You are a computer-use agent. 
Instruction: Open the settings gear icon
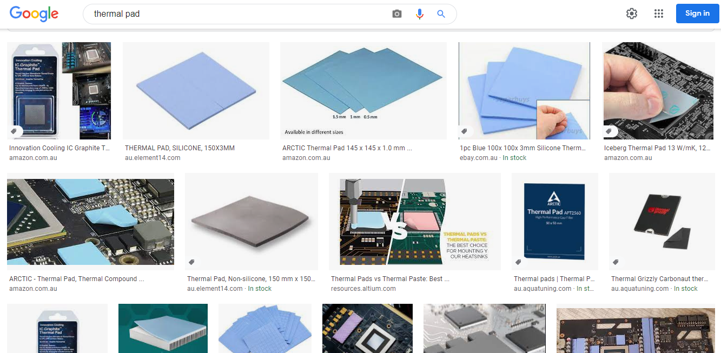click(632, 14)
